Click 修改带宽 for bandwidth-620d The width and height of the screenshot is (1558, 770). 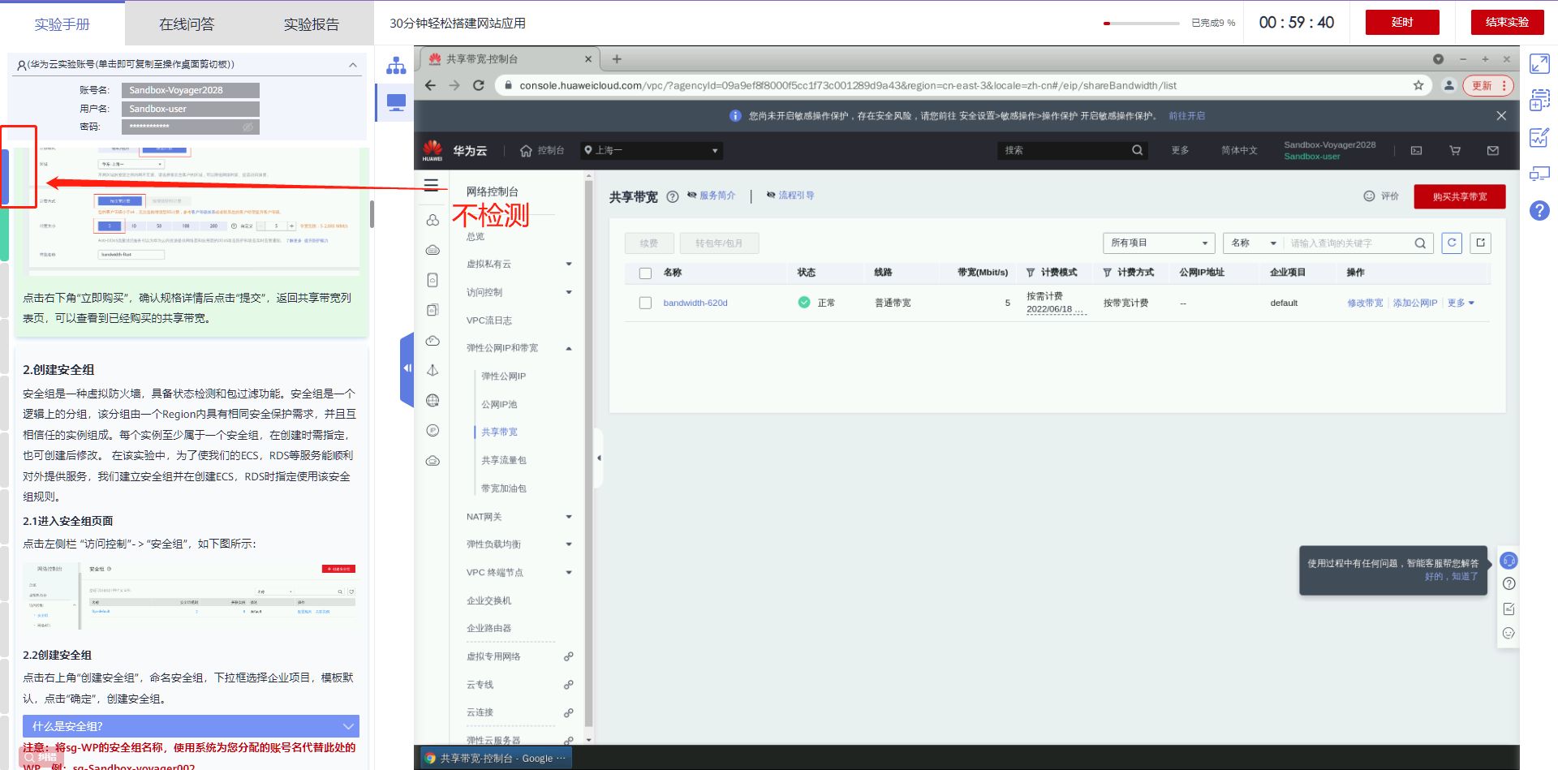coord(1365,303)
